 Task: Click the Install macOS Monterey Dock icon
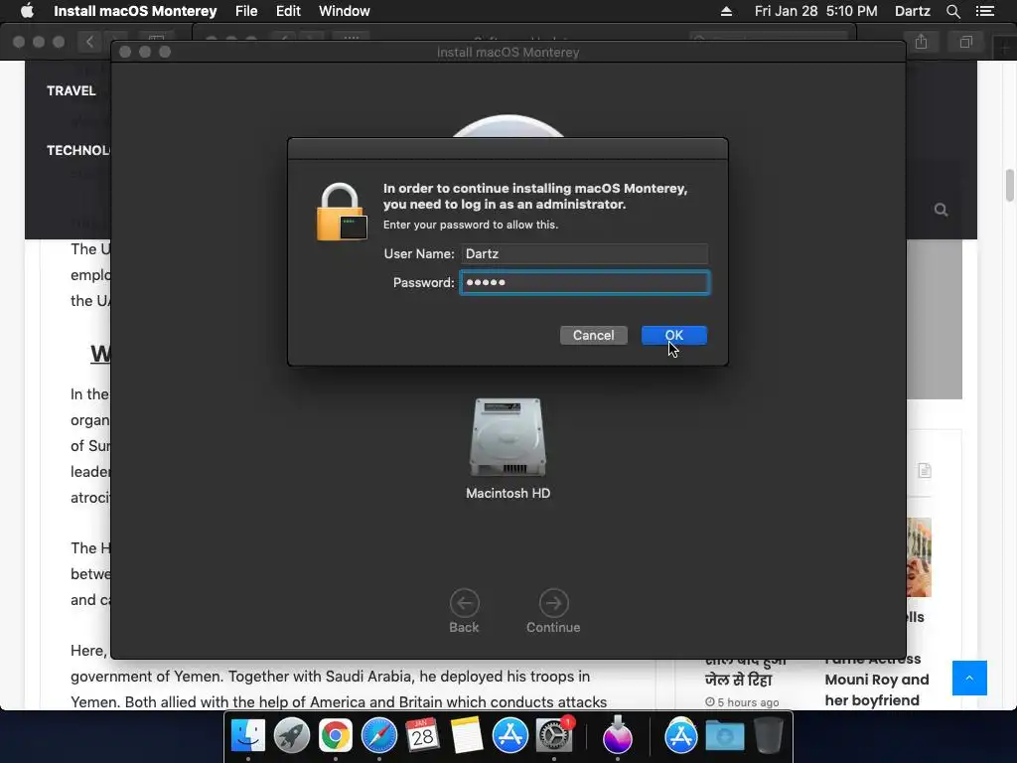(618, 736)
